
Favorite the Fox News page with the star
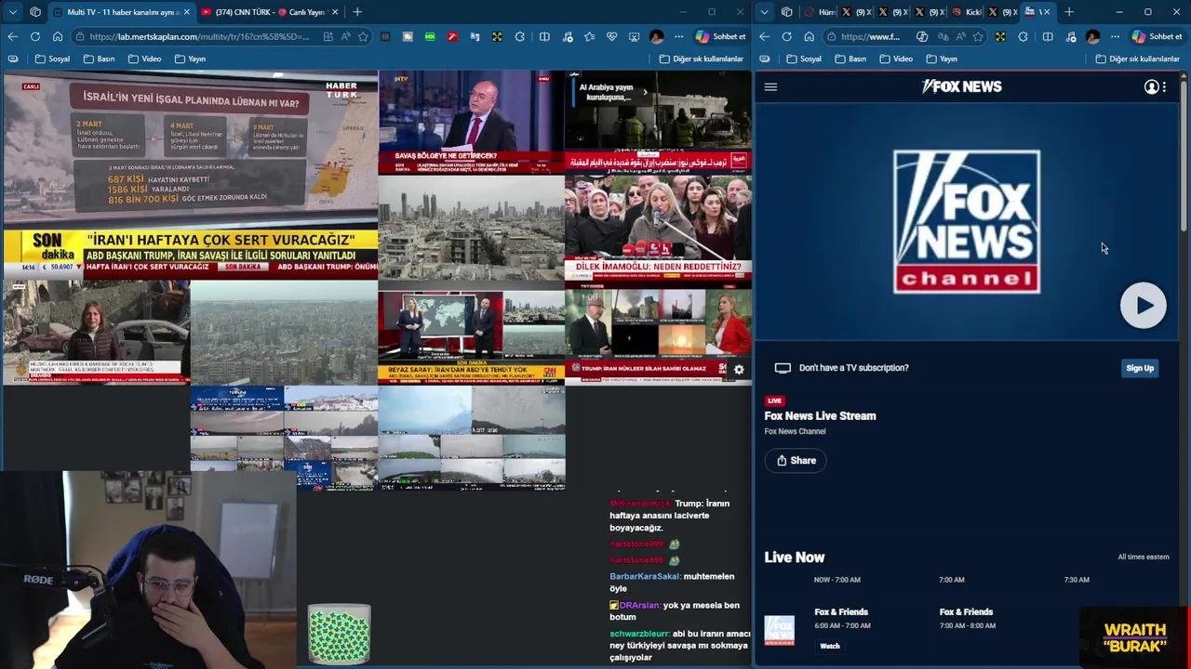[x=978, y=36]
